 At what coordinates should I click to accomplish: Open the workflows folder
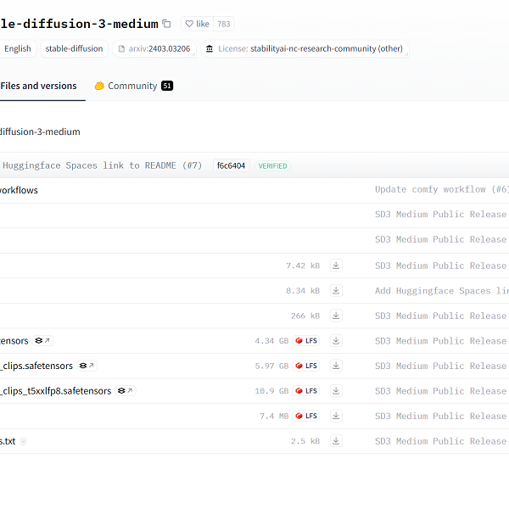(x=19, y=190)
